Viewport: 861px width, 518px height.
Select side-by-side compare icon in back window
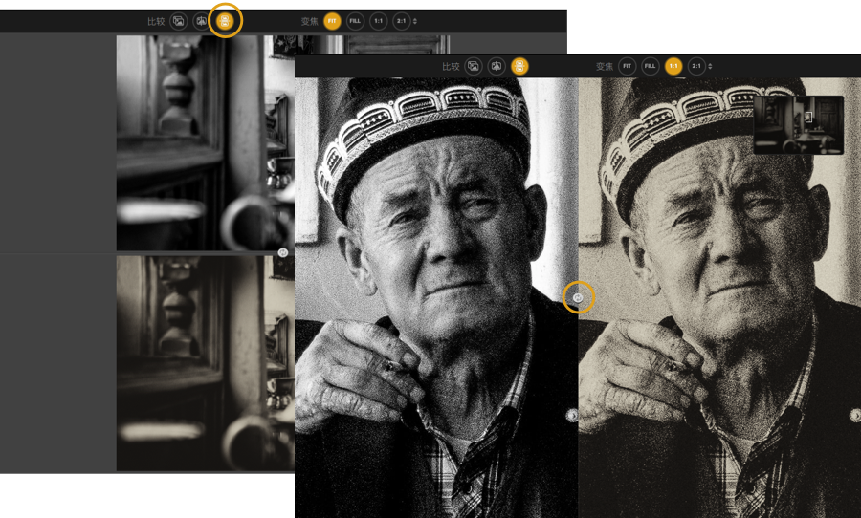pos(225,21)
